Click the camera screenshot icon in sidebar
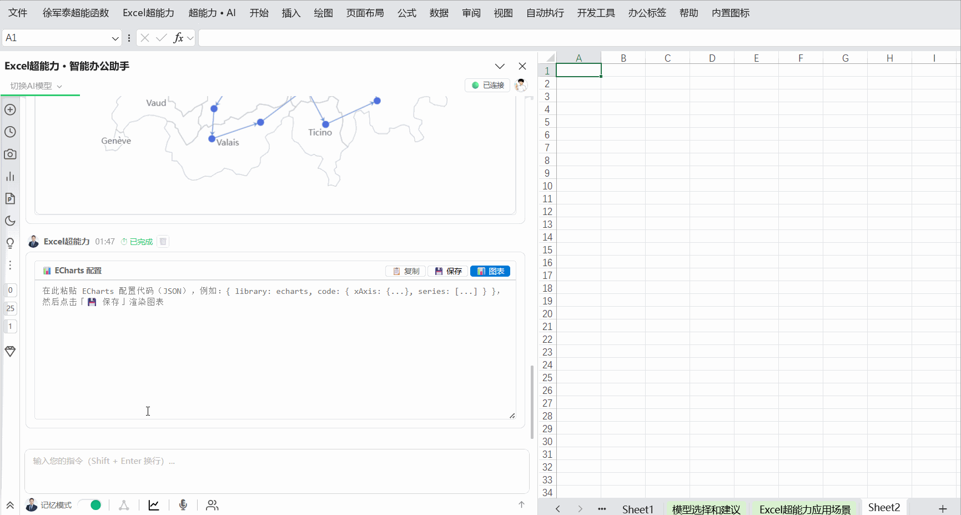This screenshot has width=961, height=515. click(x=10, y=154)
